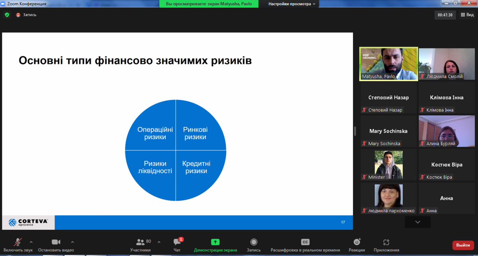This screenshot has width=478, height=256.
Task: Click muted mic icon beside Клімова Інна name label
Action: (423, 110)
